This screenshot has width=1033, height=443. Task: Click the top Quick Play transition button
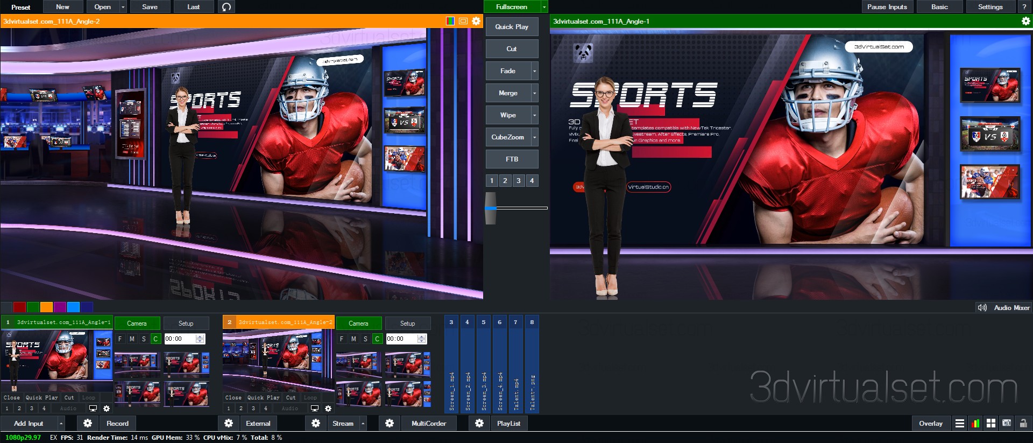(x=512, y=27)
